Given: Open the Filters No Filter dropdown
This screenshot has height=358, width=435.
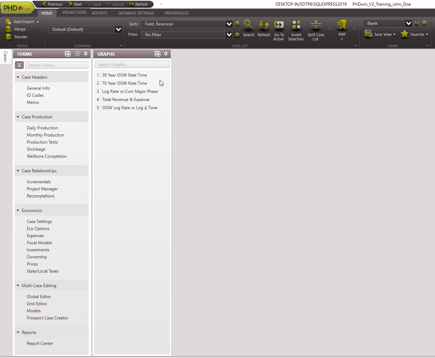Looking at the screenshot, I should coord(228,34).
